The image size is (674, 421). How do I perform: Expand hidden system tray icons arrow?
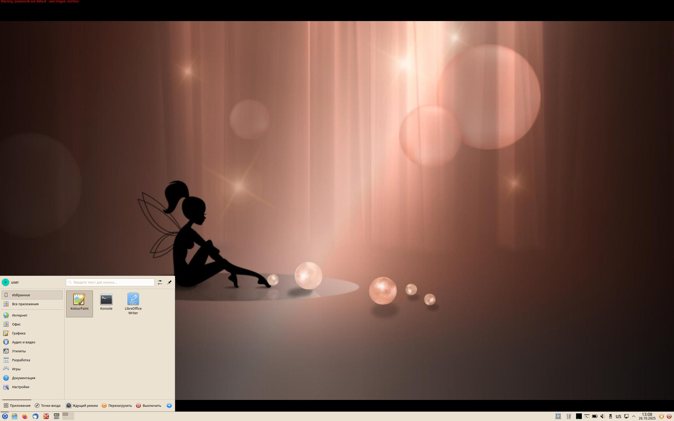tap(634, 417)
